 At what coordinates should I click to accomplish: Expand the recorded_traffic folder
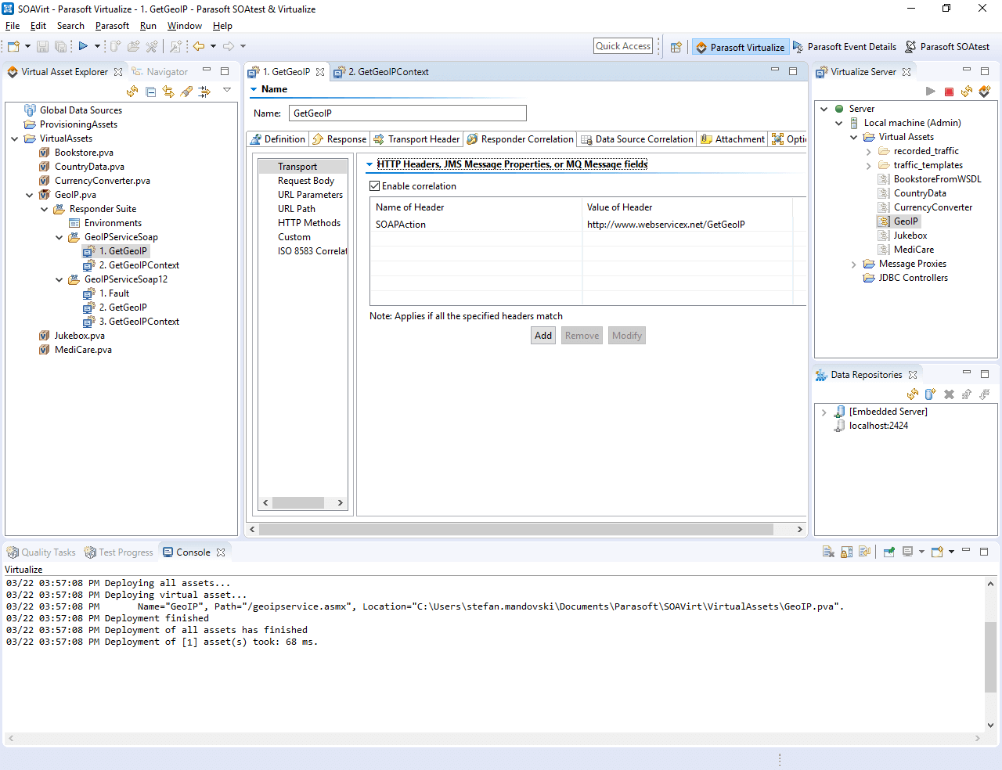coord(869,152)
